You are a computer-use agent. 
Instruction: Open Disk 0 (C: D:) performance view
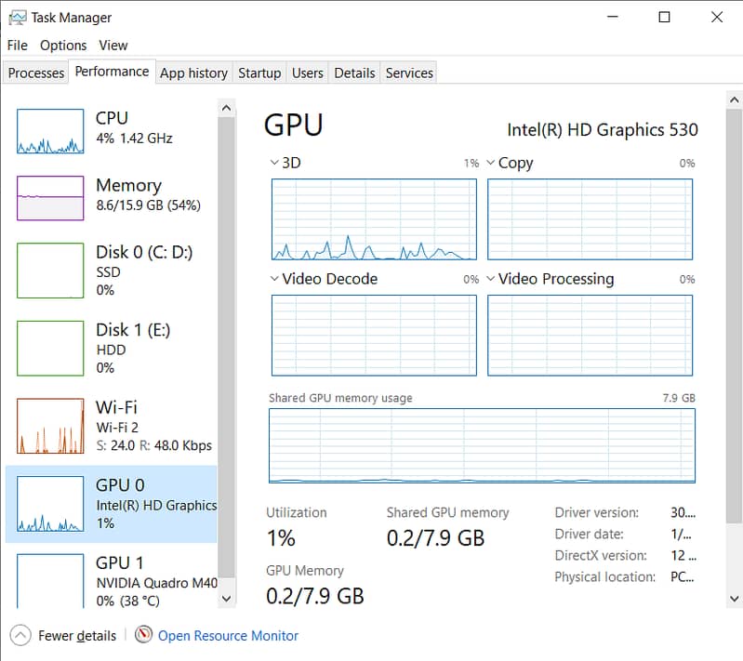pyautogui.click(x=143, y=270)
